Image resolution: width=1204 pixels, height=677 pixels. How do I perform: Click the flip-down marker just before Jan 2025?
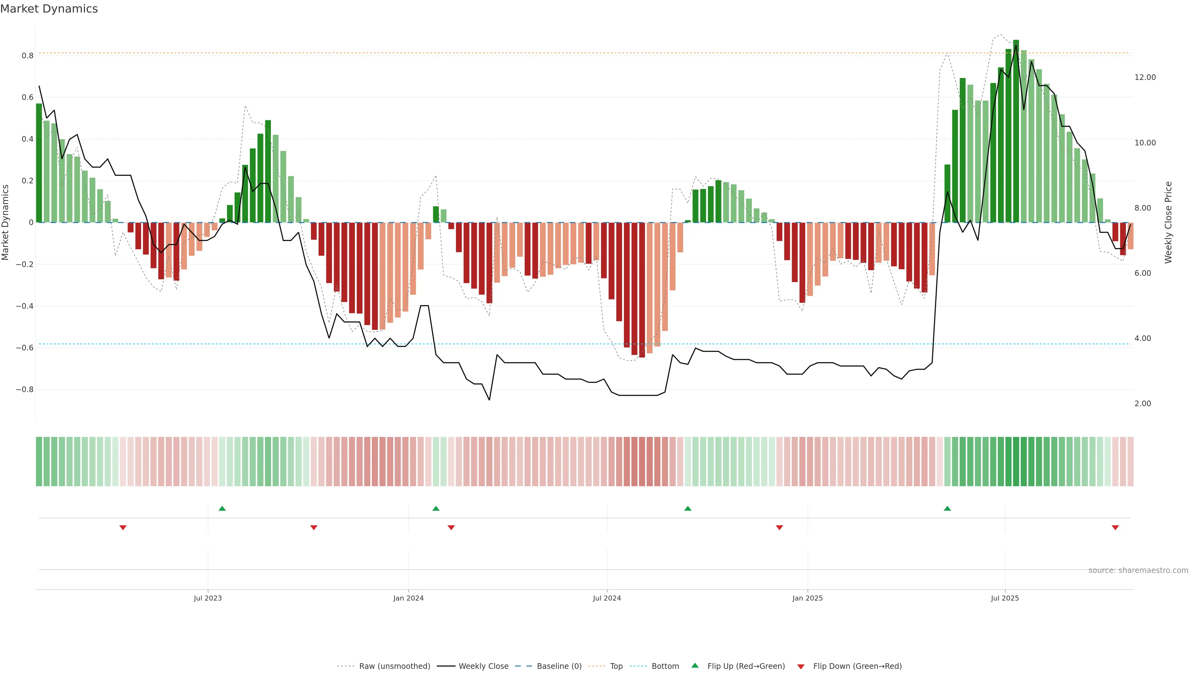point(779,527)
